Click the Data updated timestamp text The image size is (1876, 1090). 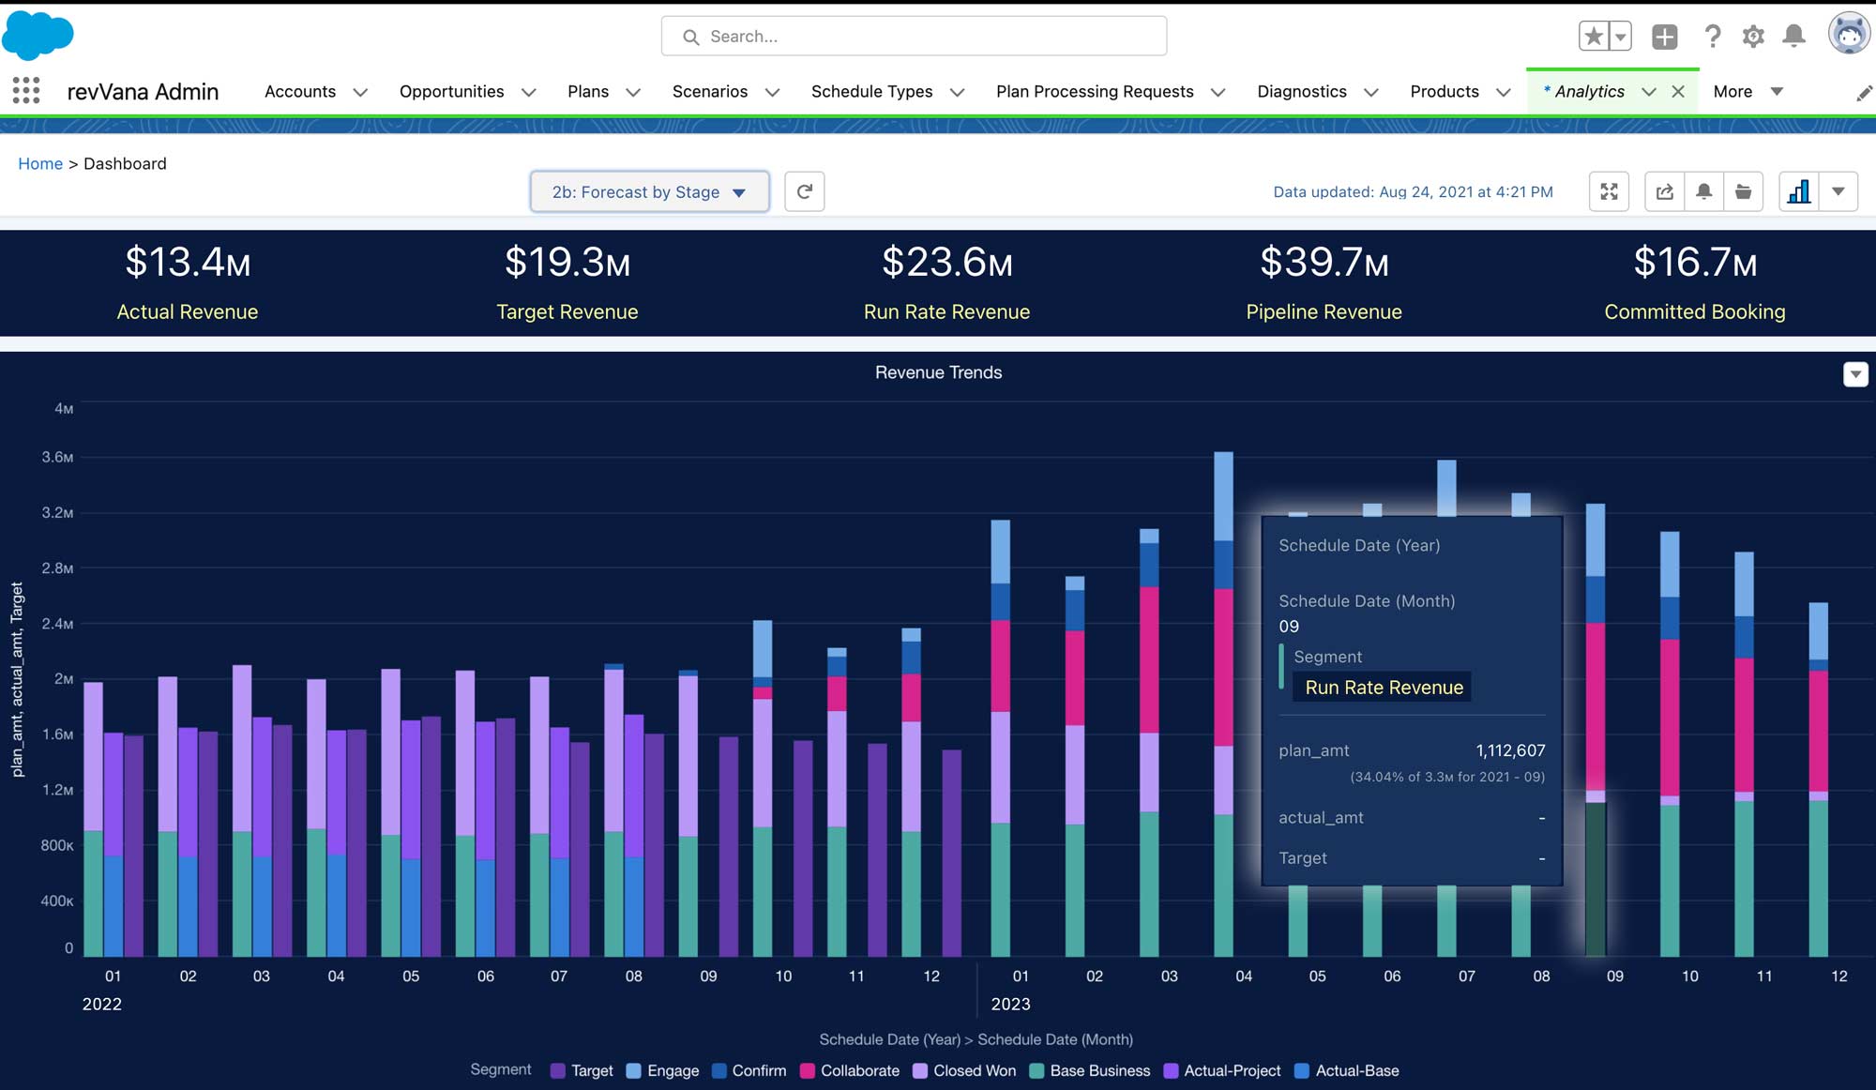tap(1413, 191)
